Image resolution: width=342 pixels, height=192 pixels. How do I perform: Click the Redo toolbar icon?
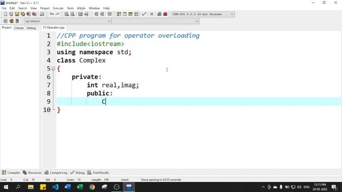pyautogui.click(x=57, y=14)
